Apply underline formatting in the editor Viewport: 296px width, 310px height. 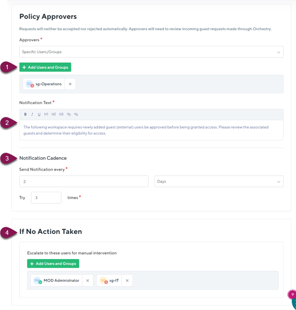point(39,114)
